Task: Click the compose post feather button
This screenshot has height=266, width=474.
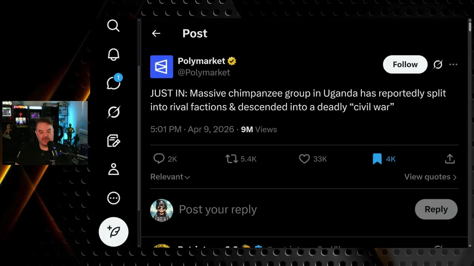Action: point(114,232)
